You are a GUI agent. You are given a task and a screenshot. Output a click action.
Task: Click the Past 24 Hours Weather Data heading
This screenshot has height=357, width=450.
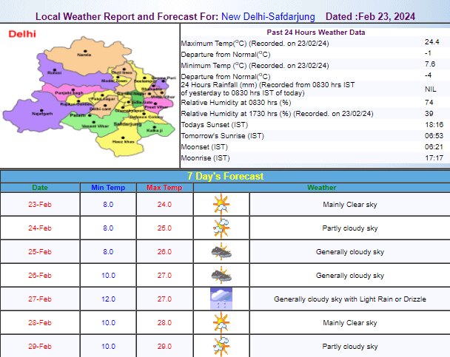point(316,33)
